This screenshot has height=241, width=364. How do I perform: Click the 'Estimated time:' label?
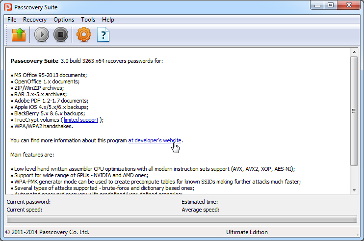(200, 202)
